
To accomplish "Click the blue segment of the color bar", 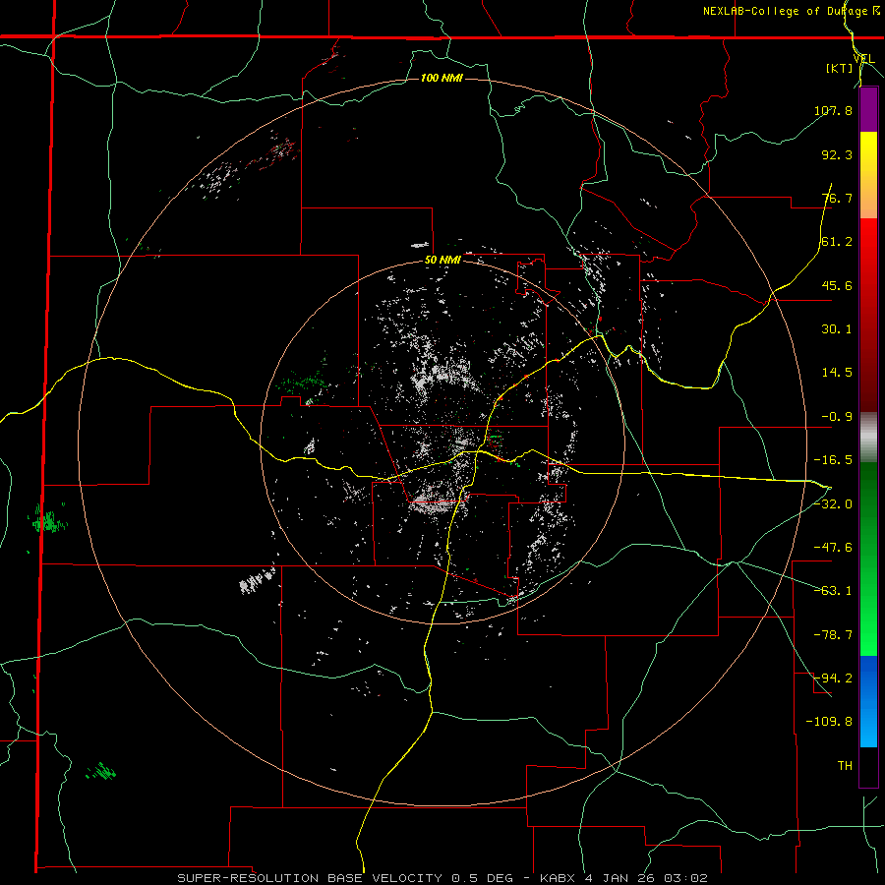I will [x=868, y=701].
